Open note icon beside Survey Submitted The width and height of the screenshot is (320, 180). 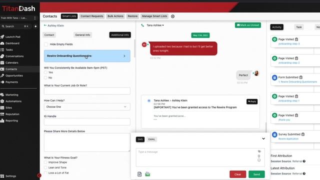tap(303, 134)
